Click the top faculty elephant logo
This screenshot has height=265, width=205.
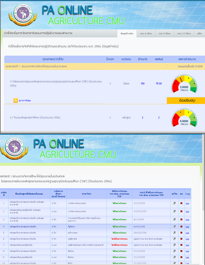click(23, 15)
